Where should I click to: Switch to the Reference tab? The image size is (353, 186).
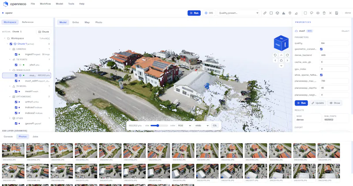[x=28, y=22]
